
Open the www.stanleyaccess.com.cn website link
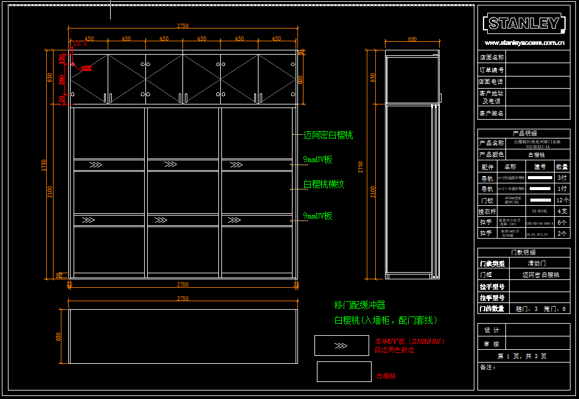(x=524, y=43)
